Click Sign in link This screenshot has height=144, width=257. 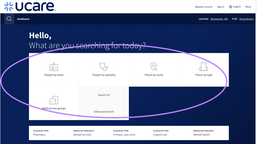click(x=221, y=7)
